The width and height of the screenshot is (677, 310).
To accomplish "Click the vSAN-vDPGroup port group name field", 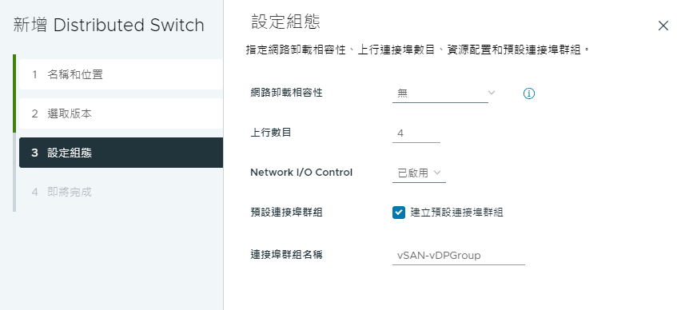I will tap(459, 256).
